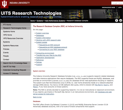This screenshot has height=110, width=123.
Task: Click the Indiana University trident logo
Action: [4, 4]
